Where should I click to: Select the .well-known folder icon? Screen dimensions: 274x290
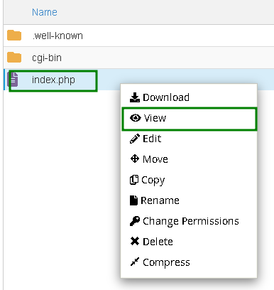[x=14, y=36]
